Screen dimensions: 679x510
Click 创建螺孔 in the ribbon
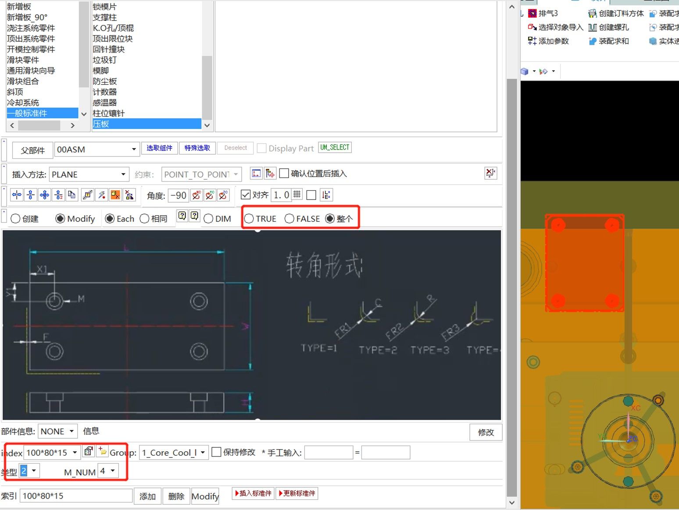click(609, 27)
